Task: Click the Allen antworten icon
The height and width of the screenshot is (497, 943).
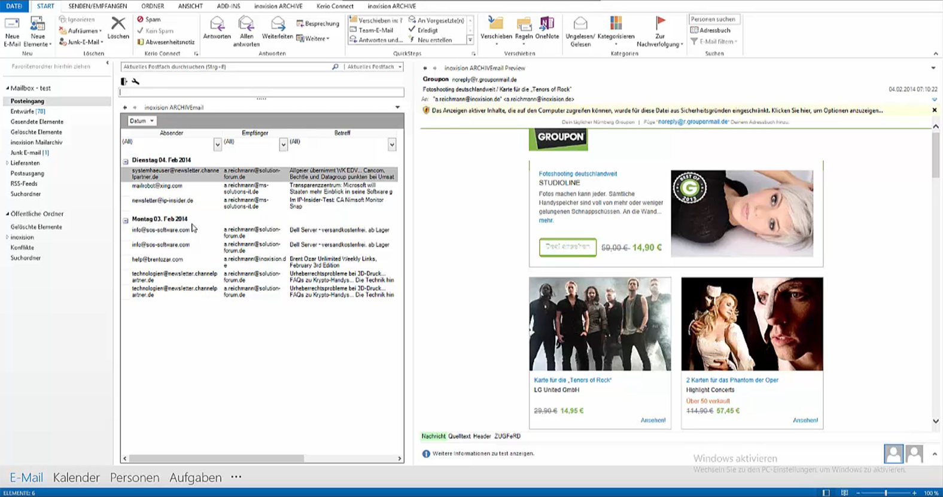Action: click(x=246, y=25)
